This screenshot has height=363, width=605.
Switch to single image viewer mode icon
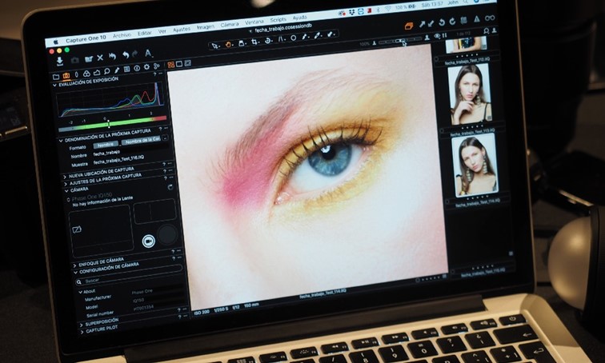179,64
